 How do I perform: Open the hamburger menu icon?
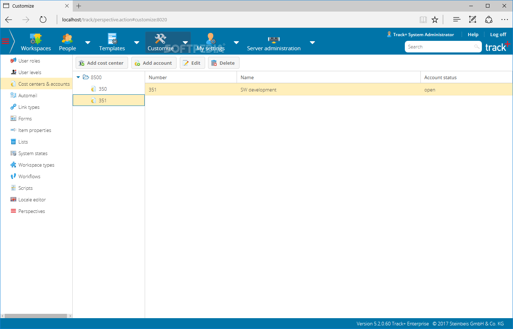[x=5, y=41]
